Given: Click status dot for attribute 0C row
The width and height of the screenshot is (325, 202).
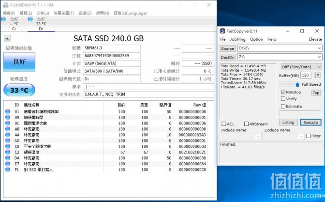Looking at the screenshot, I should pos(8,123).
